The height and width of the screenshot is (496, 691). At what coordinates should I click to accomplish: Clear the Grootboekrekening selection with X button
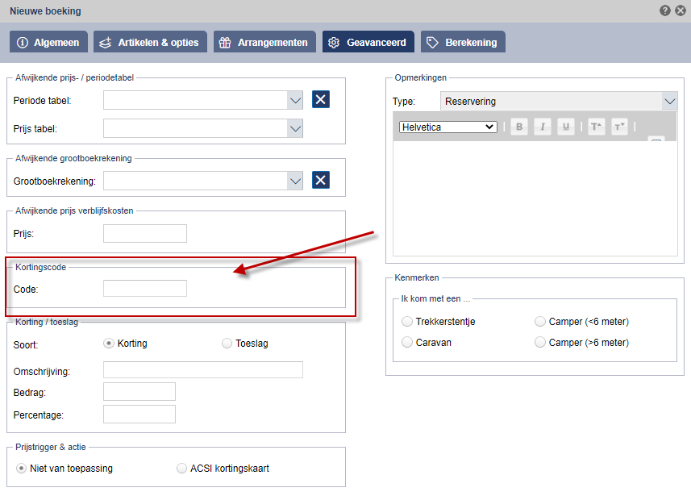point(321,180)
